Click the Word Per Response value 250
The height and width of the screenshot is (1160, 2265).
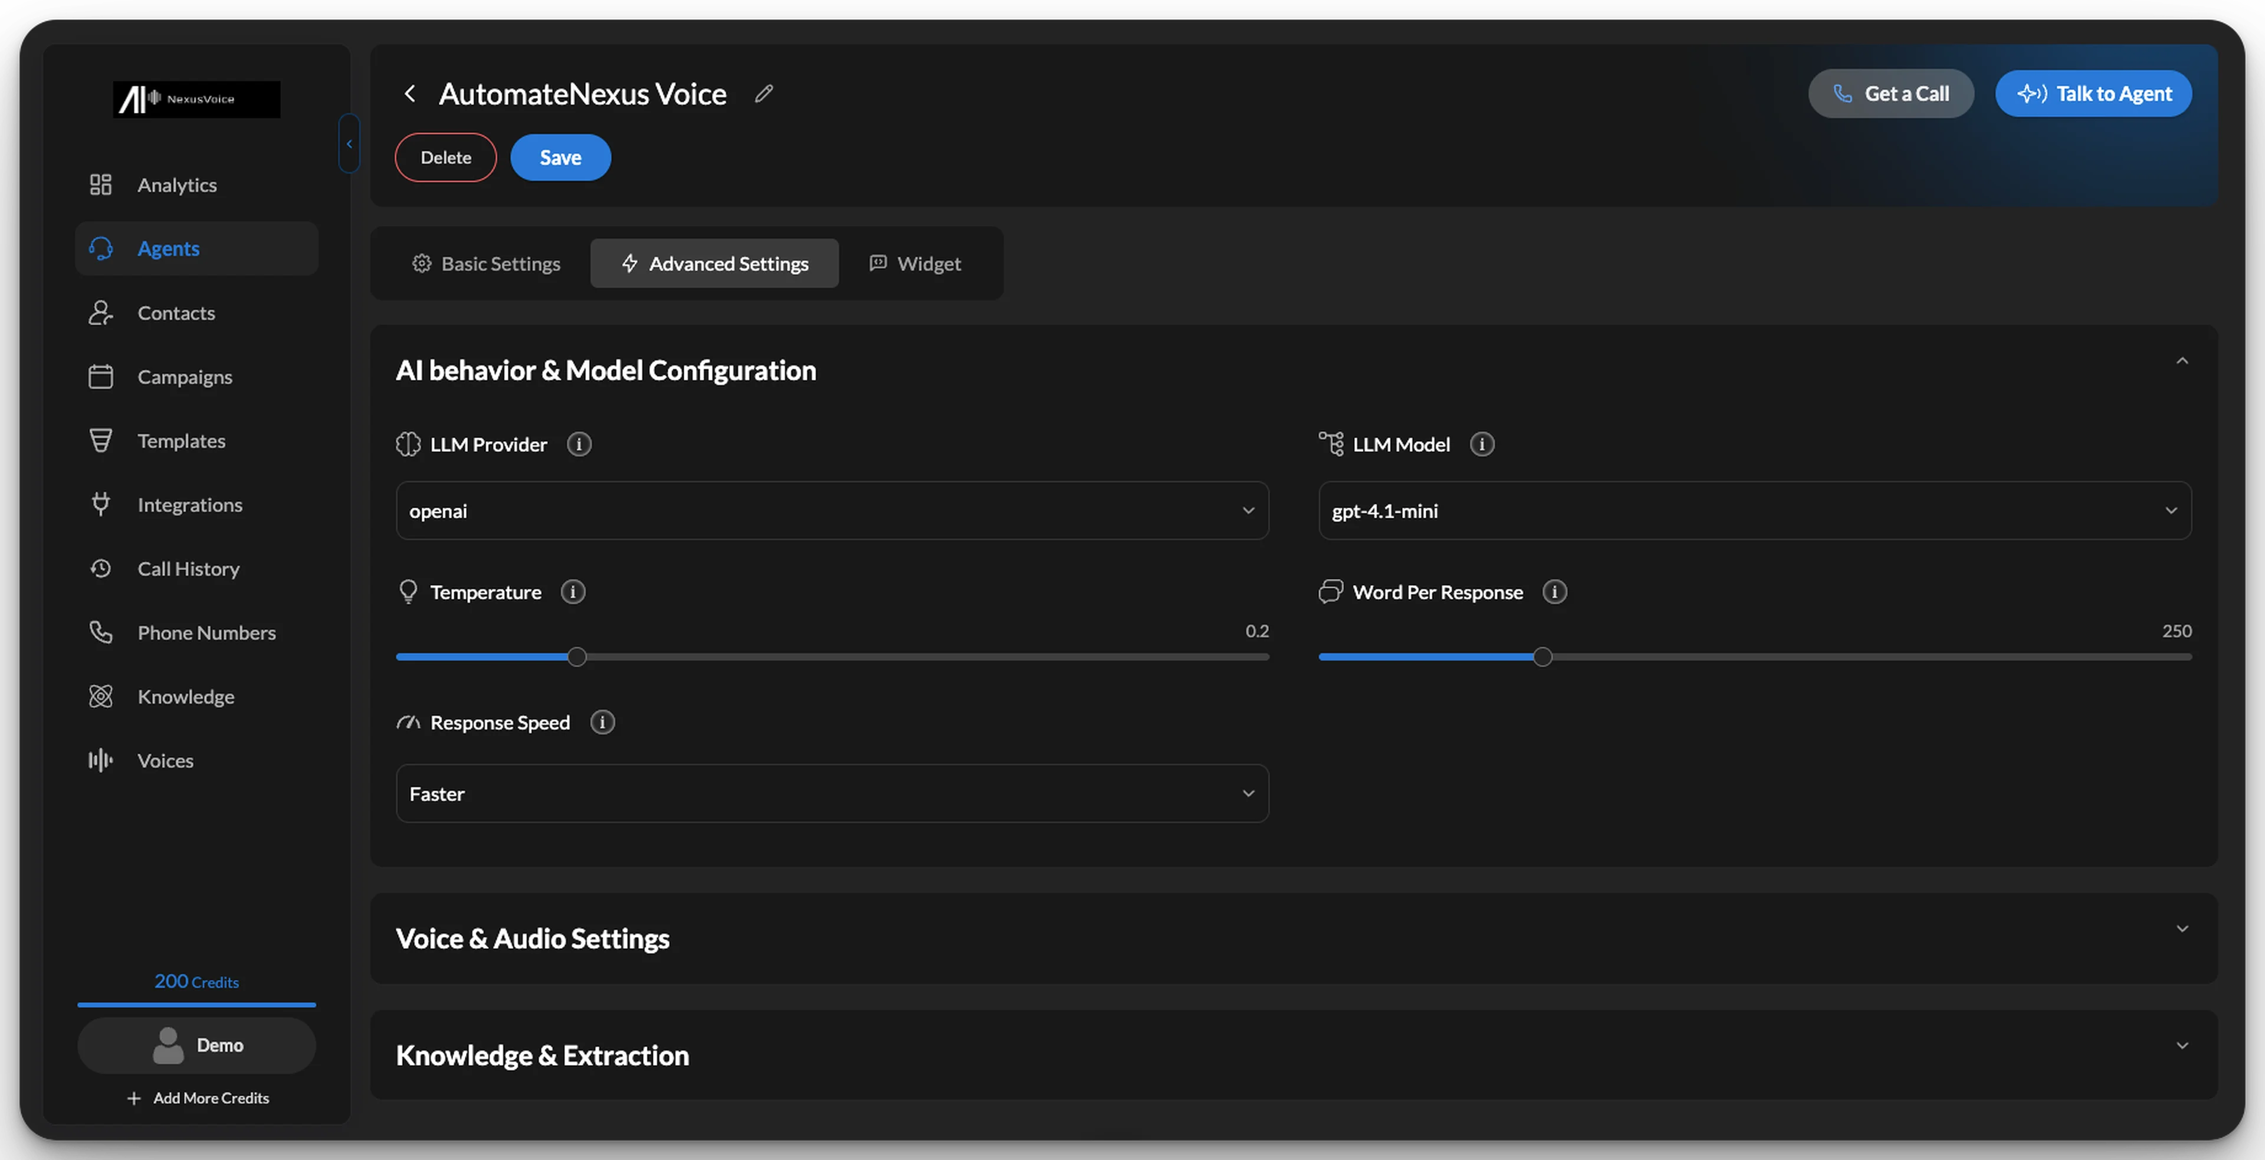2176,631
